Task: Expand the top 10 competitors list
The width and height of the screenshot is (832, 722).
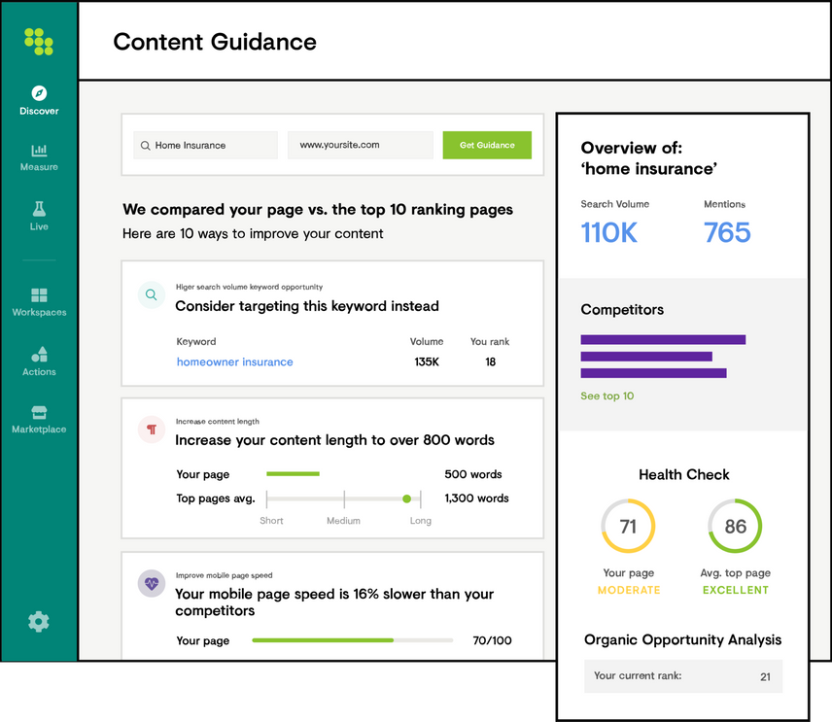Action: [607, 396]
